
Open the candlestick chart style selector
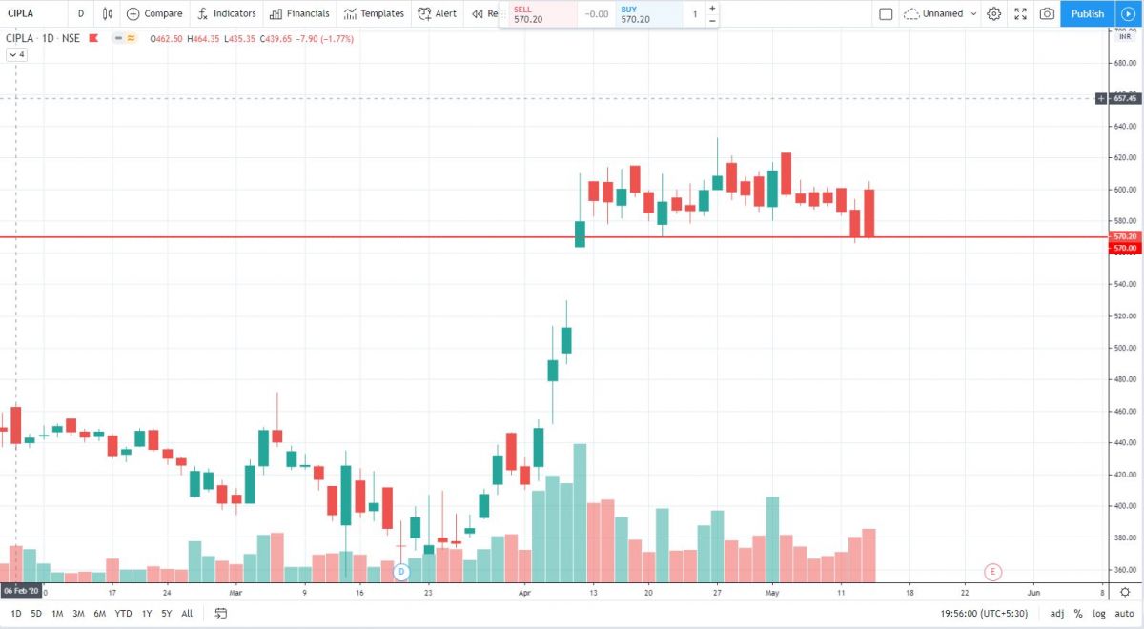108,13
